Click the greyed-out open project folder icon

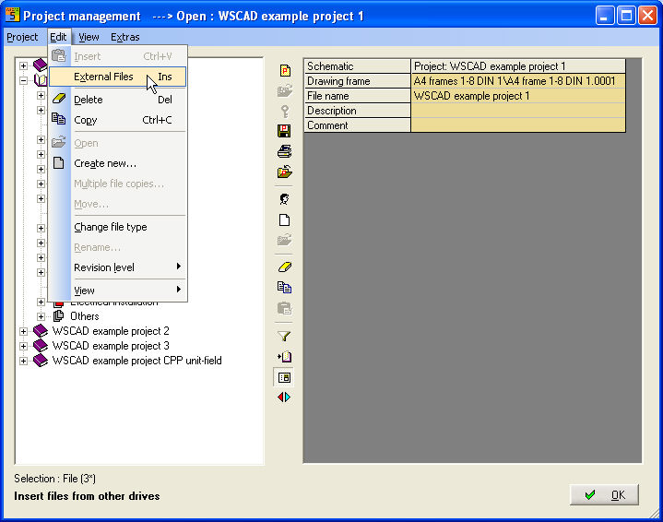tap(285, 90)
